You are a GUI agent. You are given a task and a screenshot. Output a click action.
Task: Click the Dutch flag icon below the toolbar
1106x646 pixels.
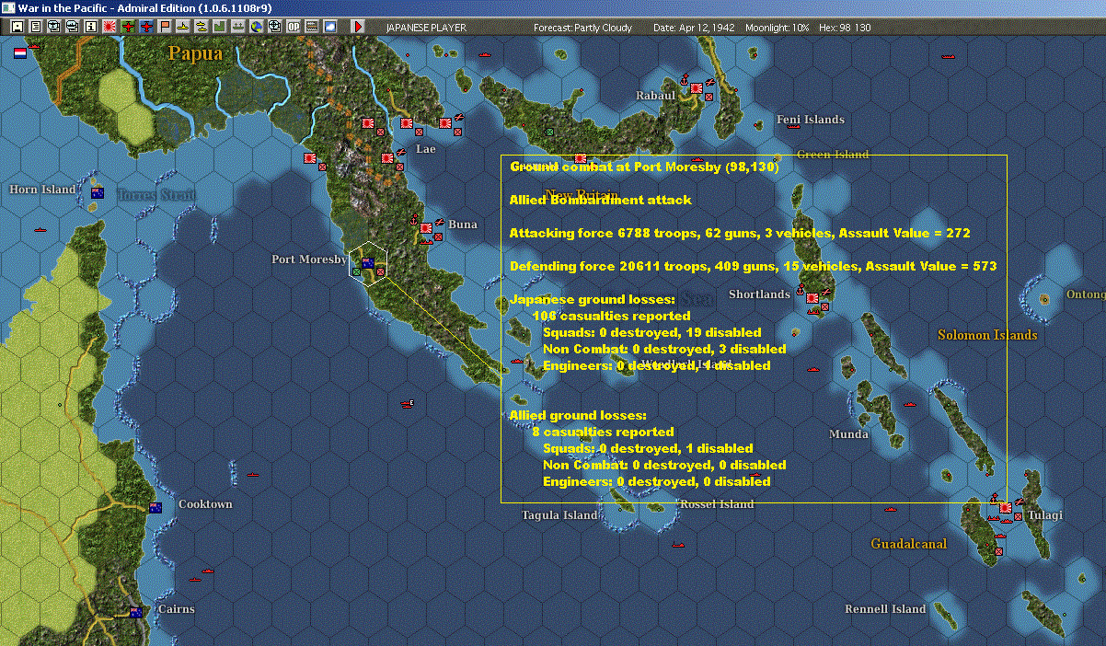click(20, 54)
